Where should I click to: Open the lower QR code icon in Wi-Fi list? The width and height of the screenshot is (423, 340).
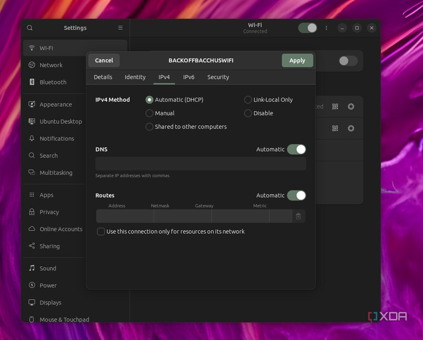(335, 128)
